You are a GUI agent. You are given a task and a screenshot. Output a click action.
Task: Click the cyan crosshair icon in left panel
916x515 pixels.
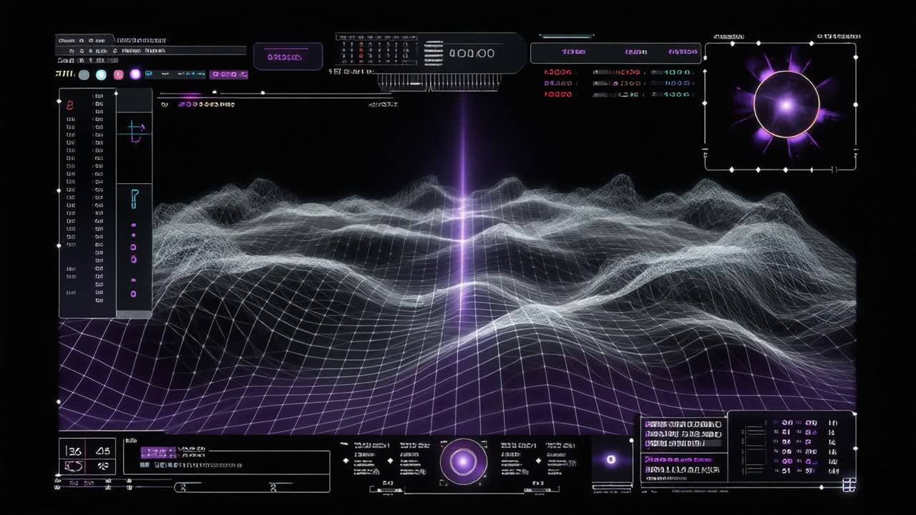point(135,132)
